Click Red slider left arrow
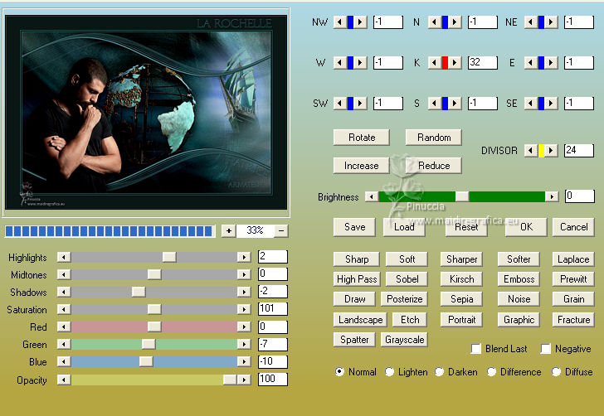Screen dimensions: 604x416 point(64,327)
